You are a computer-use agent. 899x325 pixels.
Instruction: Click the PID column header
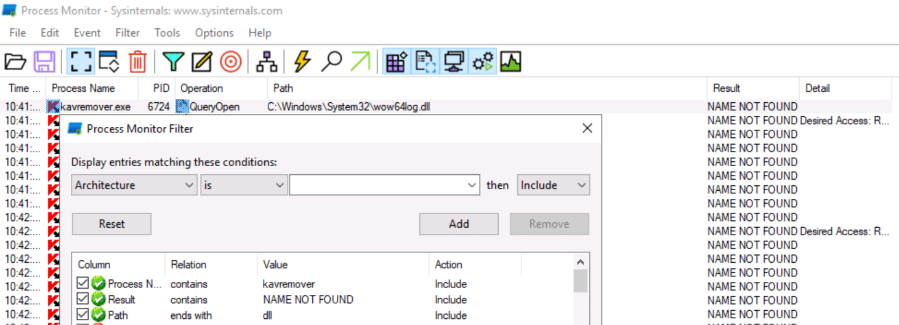[x=156, y=88]
